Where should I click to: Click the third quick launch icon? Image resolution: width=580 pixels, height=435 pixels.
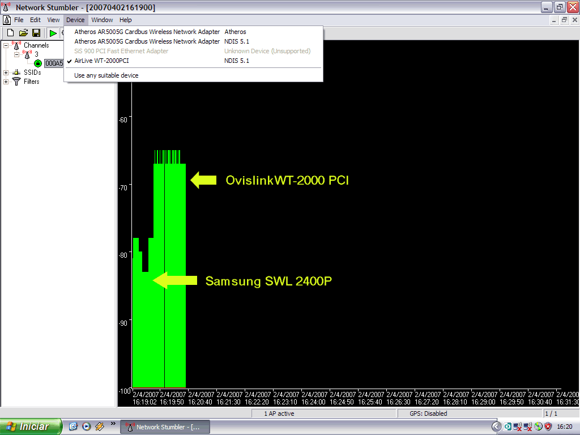(x=100, y=427)
